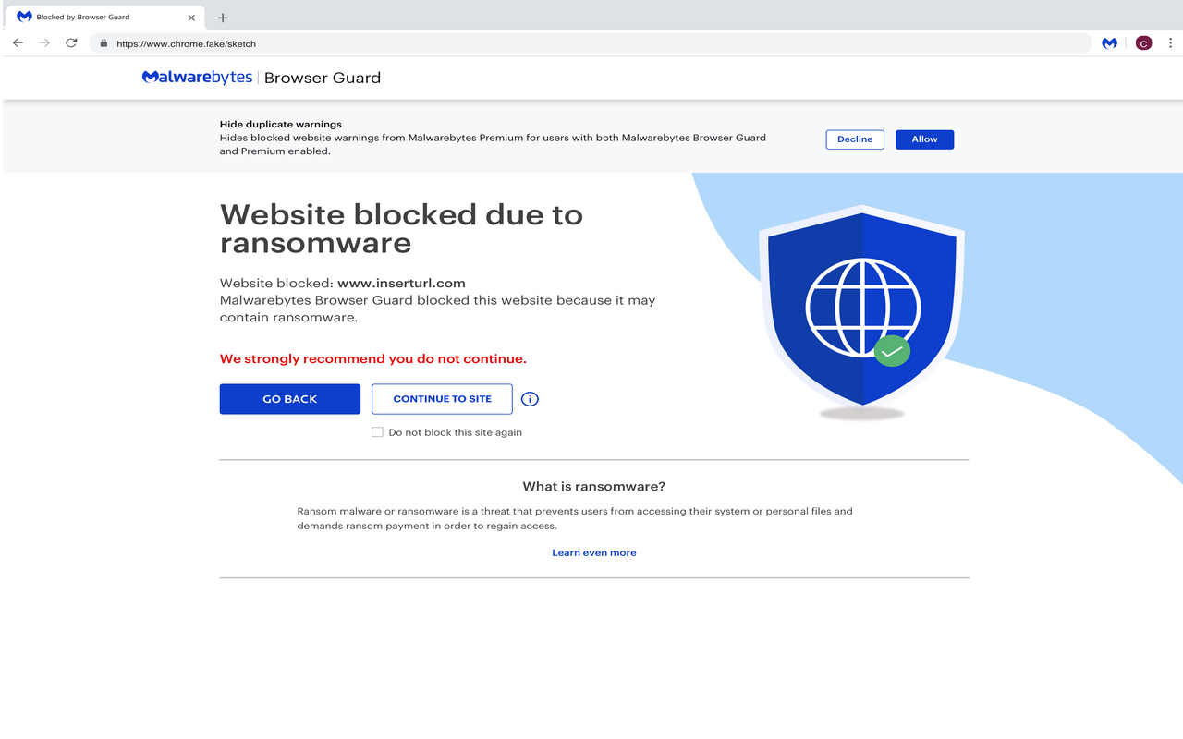Image resolution: width=1183 pixels, height=739 pixels.
Task: Reload the blocked page
Action: pyautogui.click(x=71, y=42)
